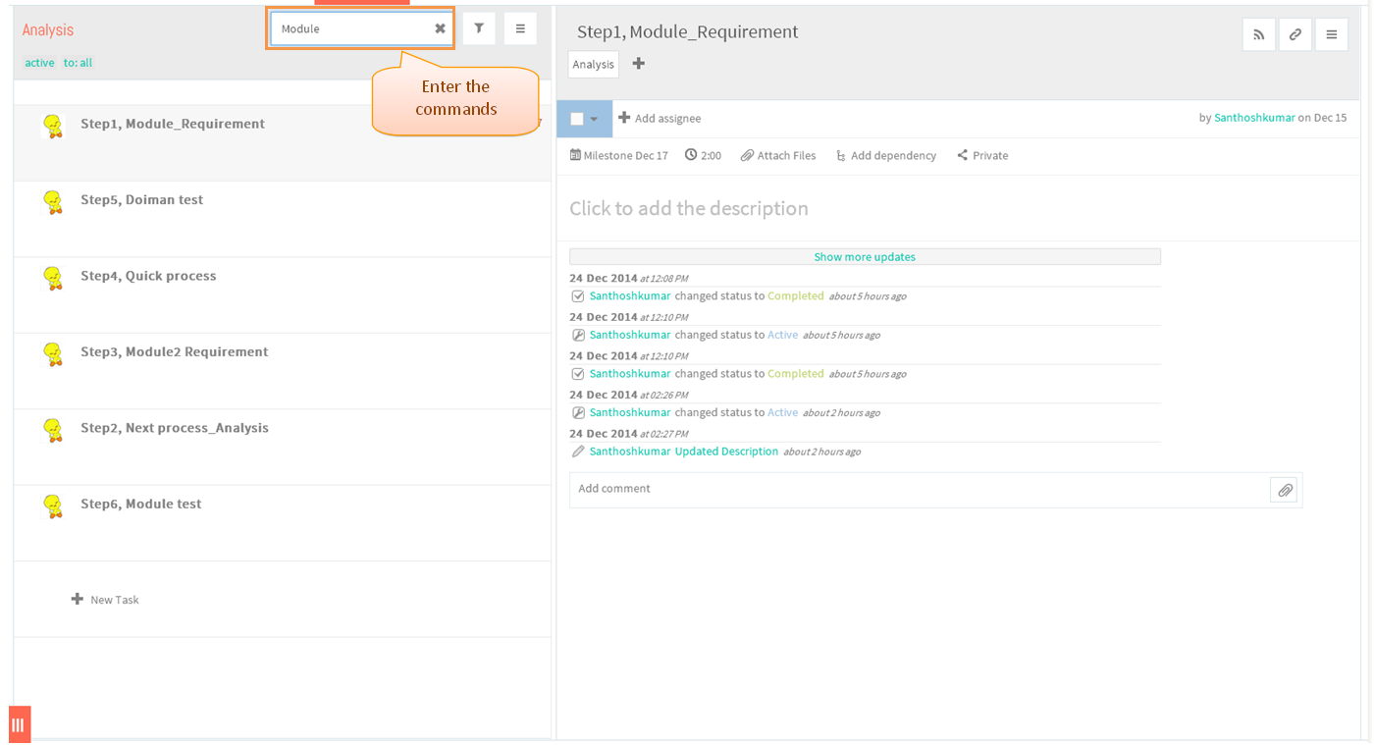The width and height of the screenshot is (1374, 745).
Task: Click the to: all filter link
Action: (x=78, y=63)
